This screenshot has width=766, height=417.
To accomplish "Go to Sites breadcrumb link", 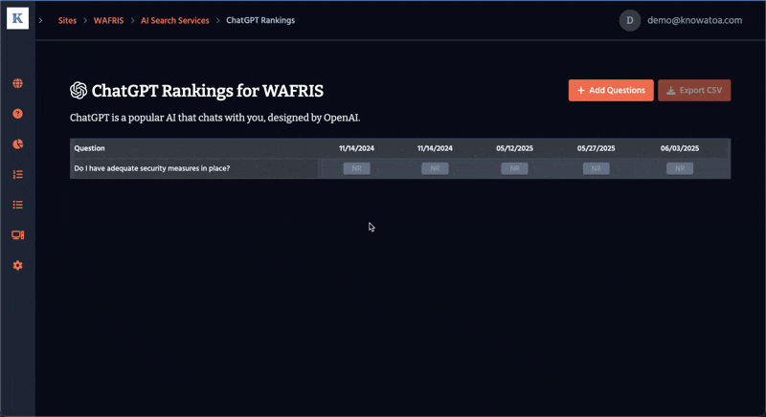I will [x=67, y=20].
